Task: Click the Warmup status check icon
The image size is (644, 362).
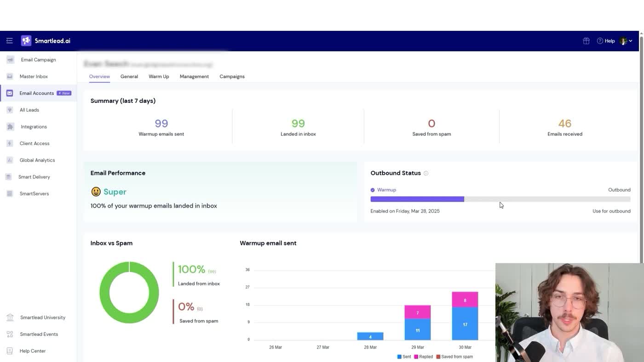Action: point(373,190)
